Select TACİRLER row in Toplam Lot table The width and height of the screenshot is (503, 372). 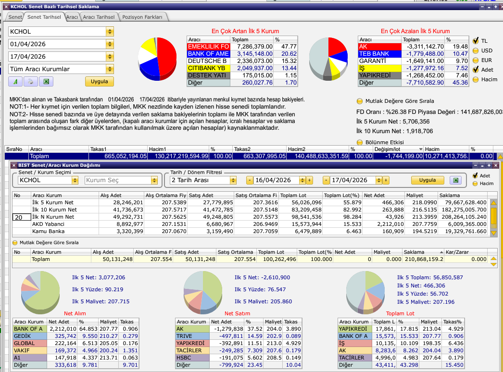[401, 358]
